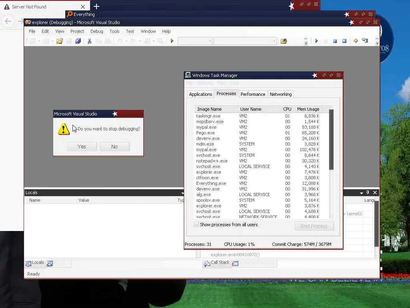
Task: Click the Stop Debugging square icon
Action: point(335,41)
